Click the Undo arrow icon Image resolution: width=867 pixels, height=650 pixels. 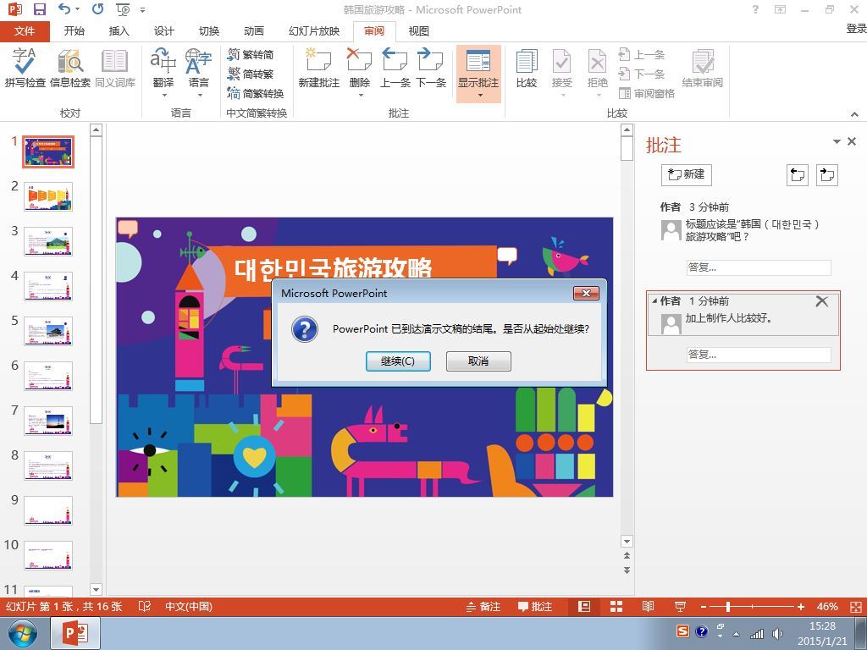pos(64,8)
